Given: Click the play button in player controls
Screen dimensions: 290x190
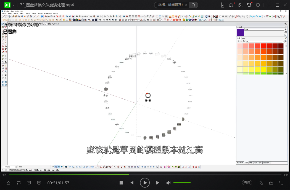Looking at the screenshot, I should [145, 183].
